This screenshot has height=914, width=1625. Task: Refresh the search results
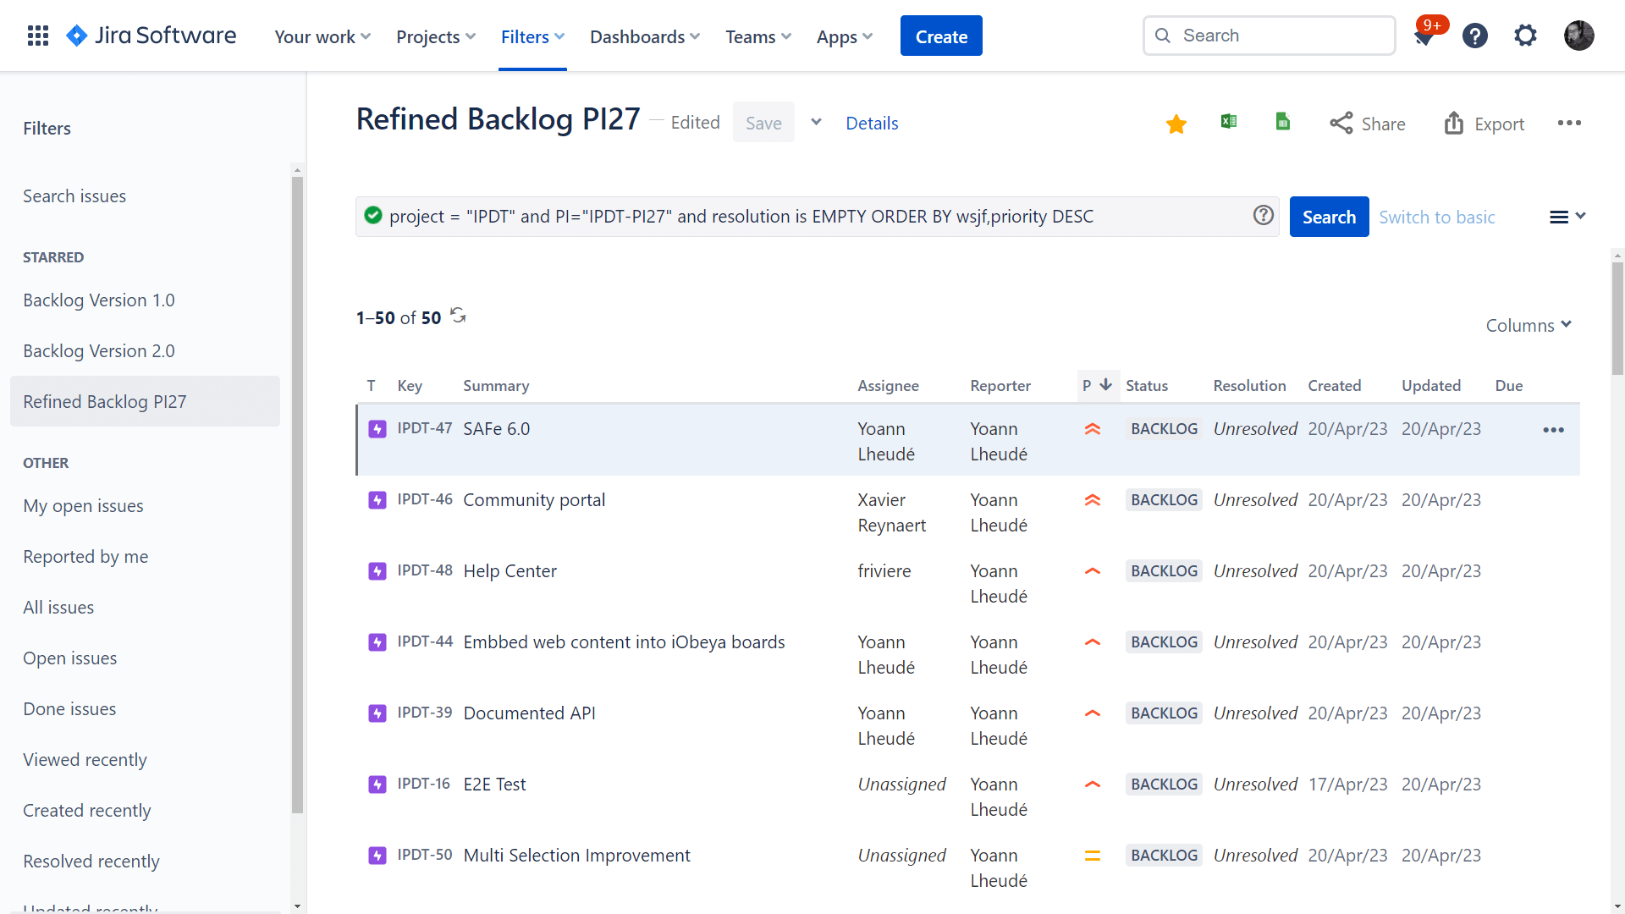(458, 316)
